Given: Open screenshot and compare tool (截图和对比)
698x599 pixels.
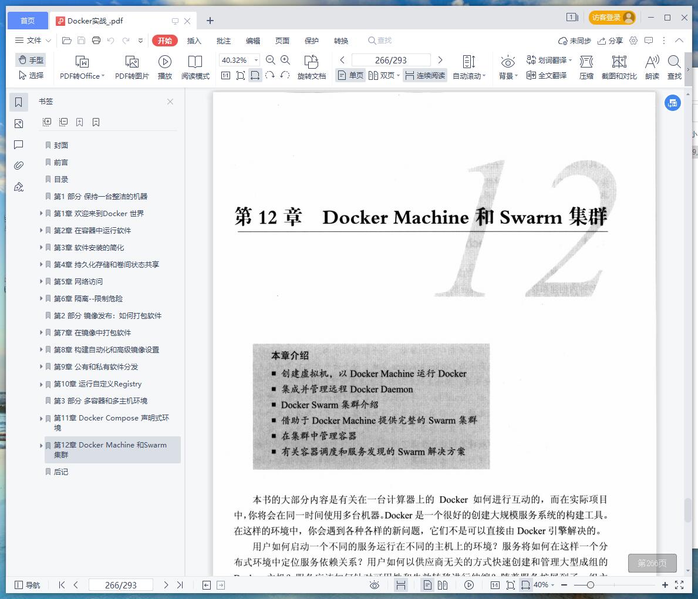Looking at the screenshot, I should point(619,68).
